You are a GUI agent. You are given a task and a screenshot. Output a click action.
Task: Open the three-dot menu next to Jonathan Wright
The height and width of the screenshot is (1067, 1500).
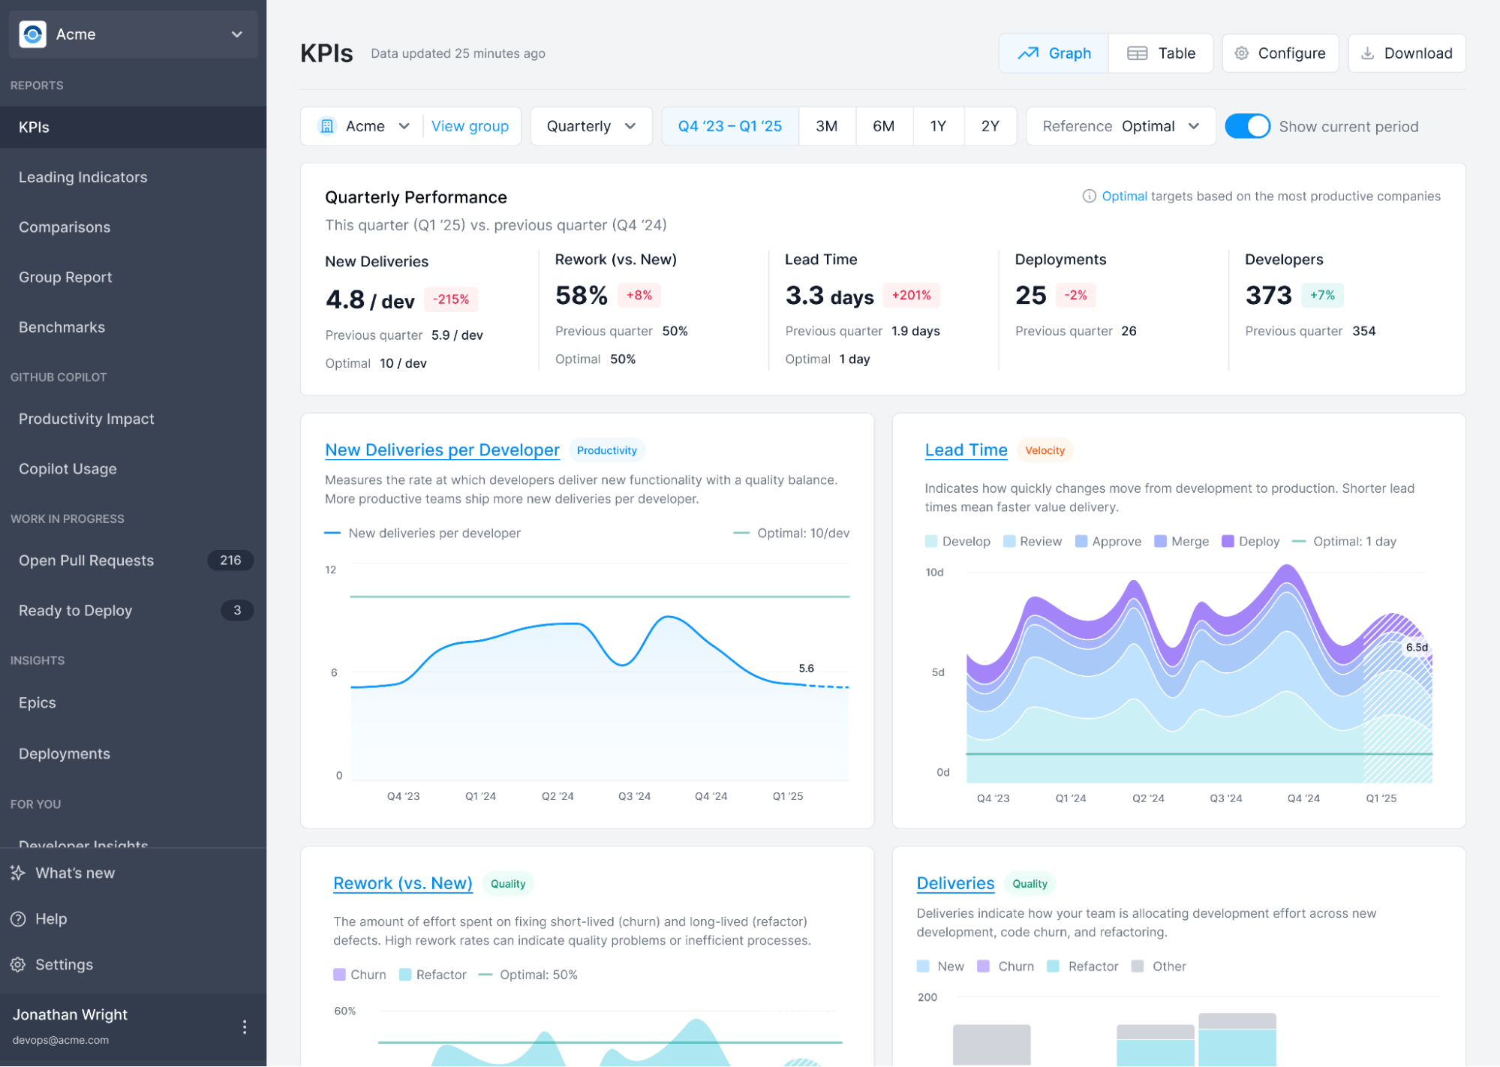tap(244, 1025)
